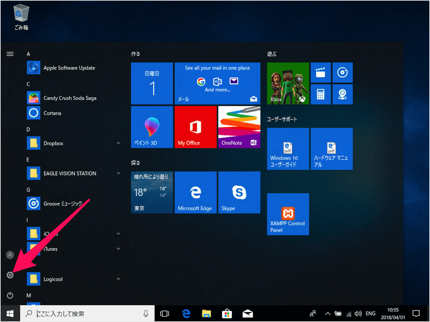This screenshot has height=322, width=430.
Task: Switch input language ENG
Action: click(x=371, y=314)
